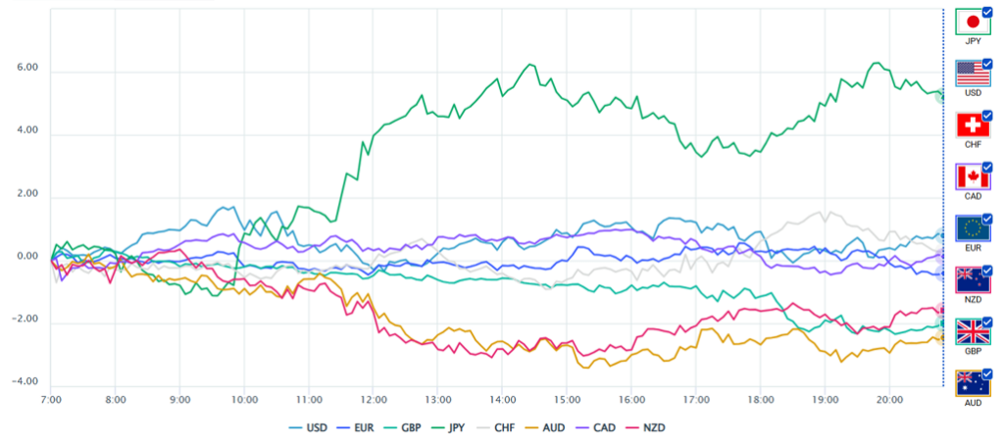Select the United States flag icon
The height and width of the screenshot is (446, 1004).
[972, 74]
